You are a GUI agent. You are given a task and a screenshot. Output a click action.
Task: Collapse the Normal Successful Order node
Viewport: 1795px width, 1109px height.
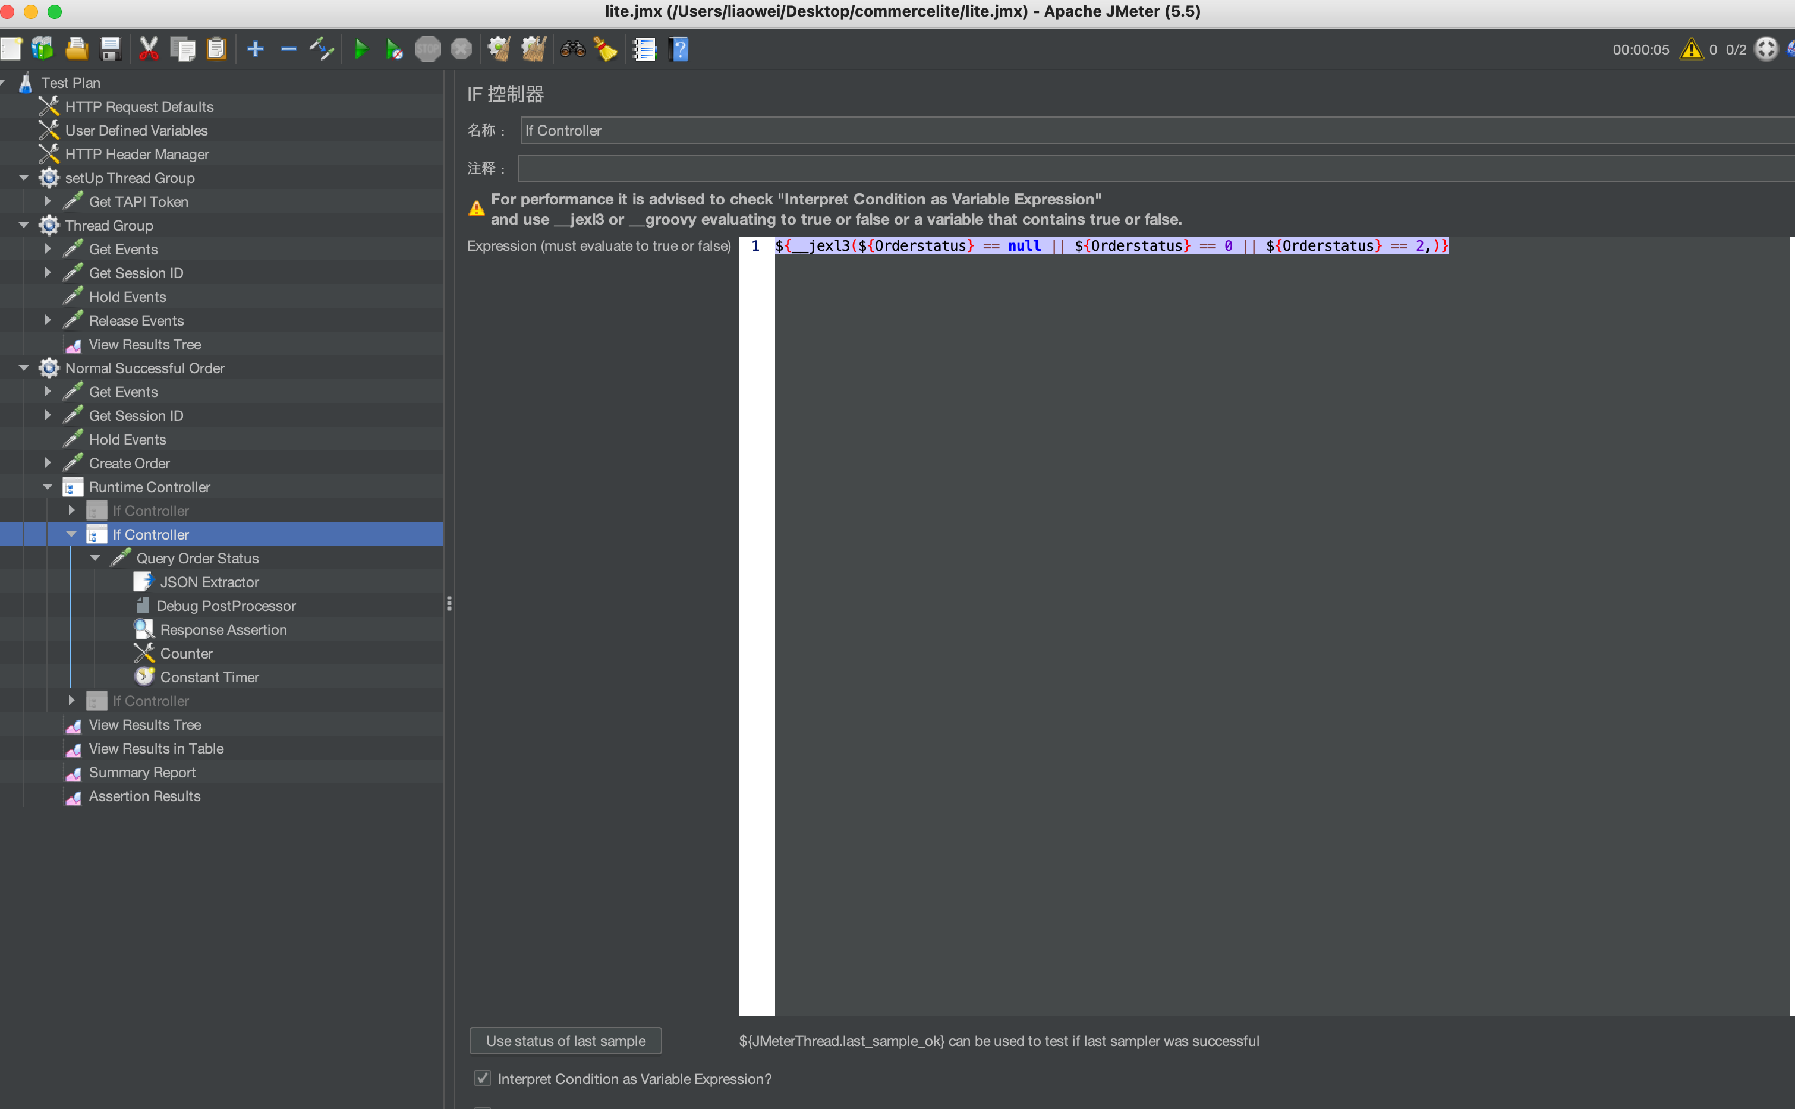(23, 367)
